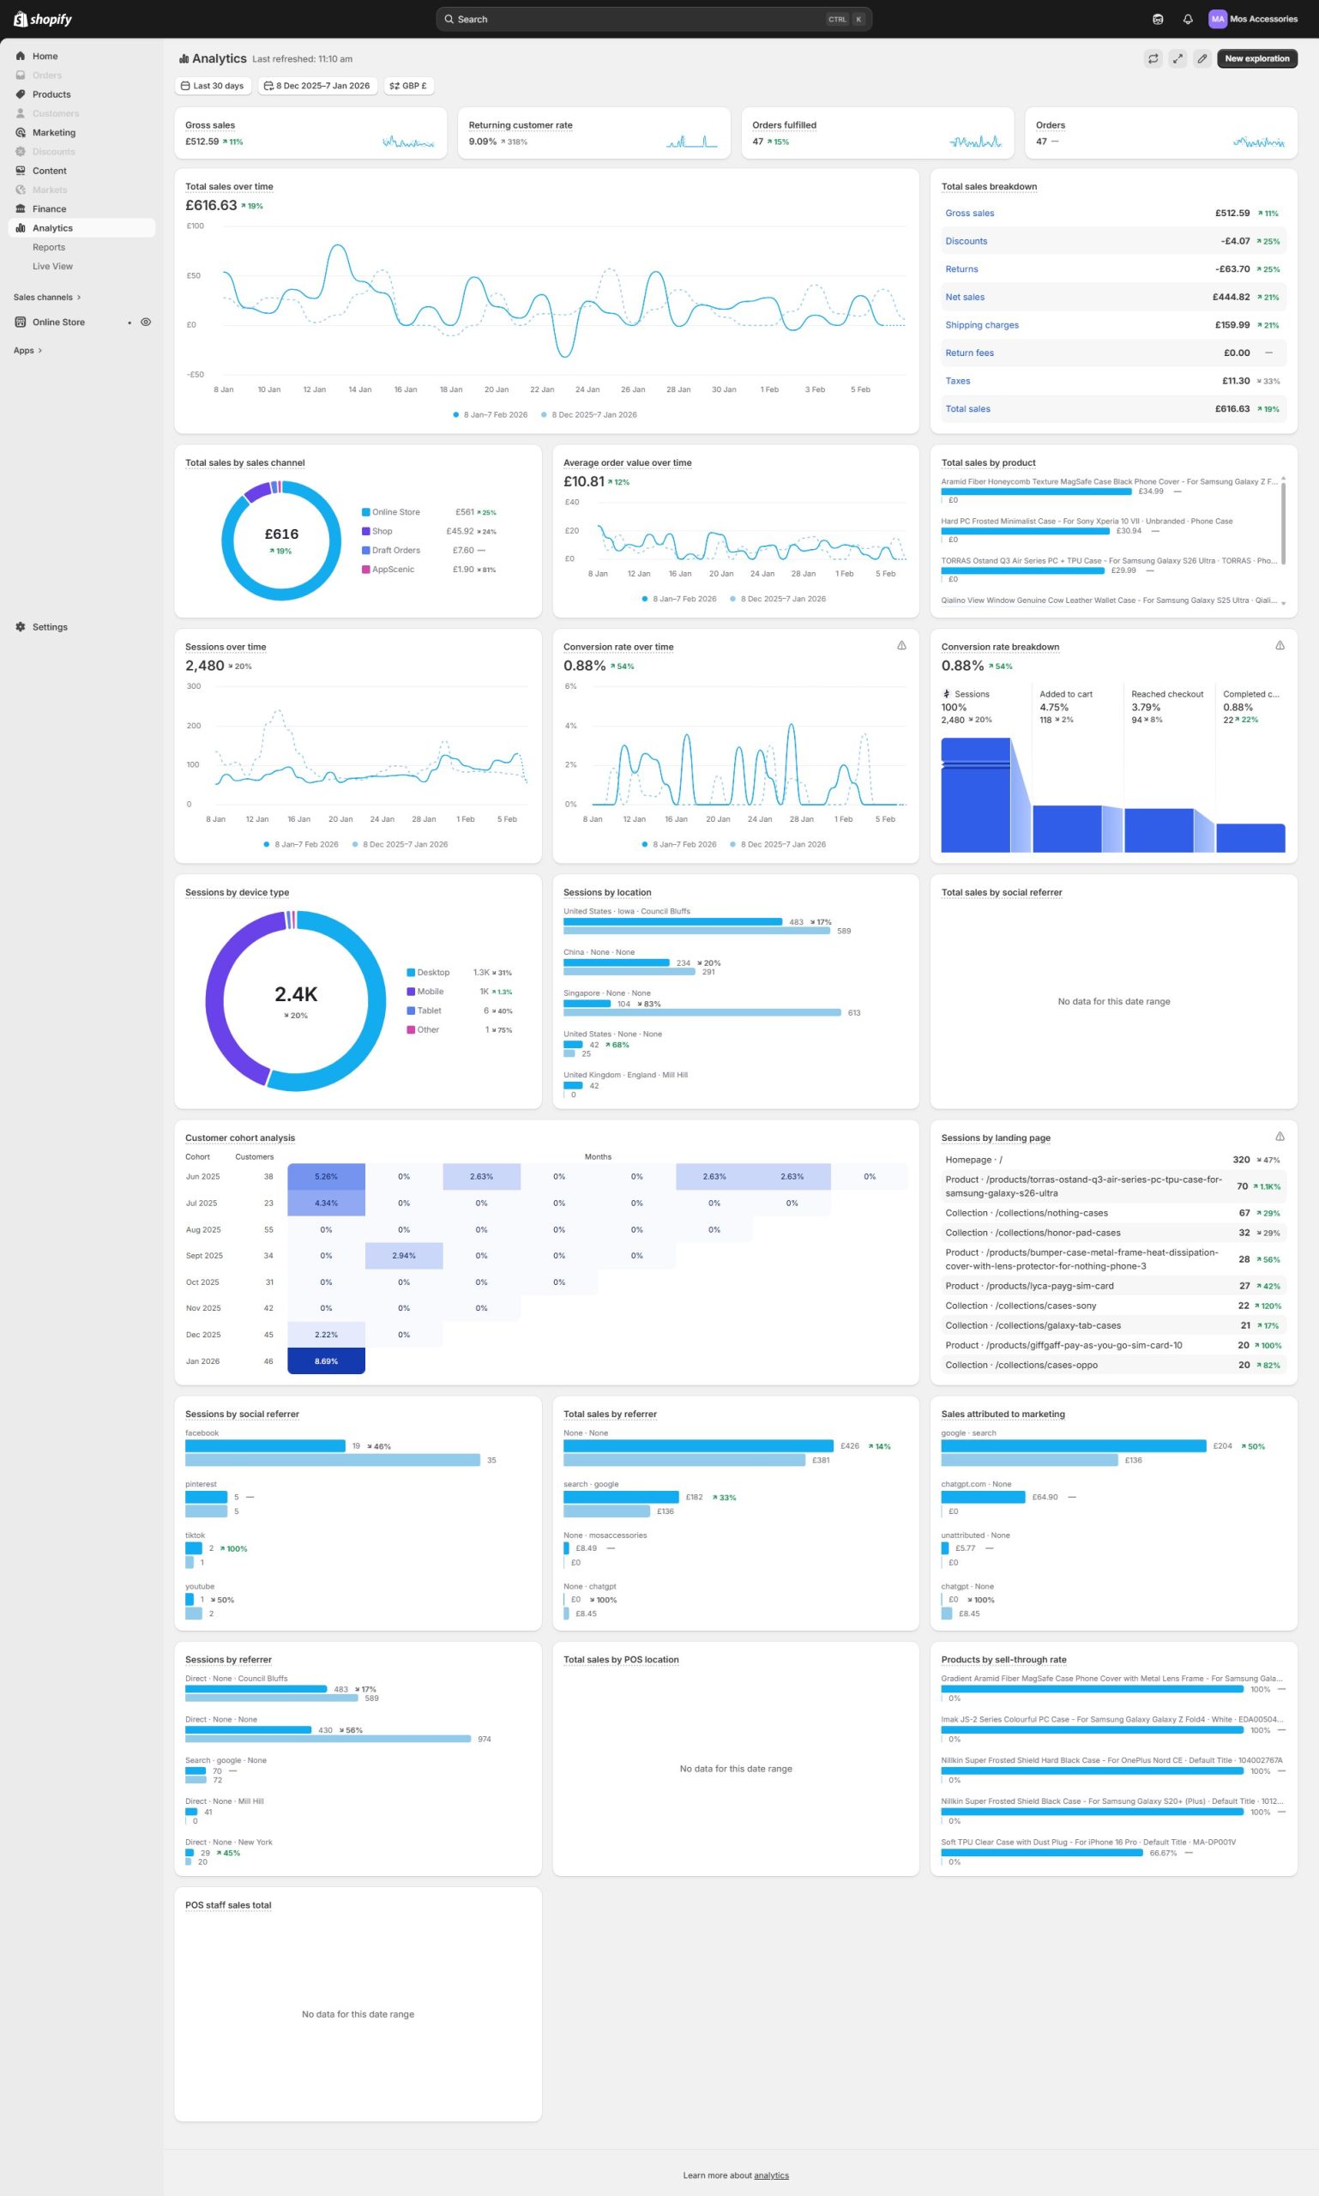Screen dimensions: 1319x2196
Task: Click the Sidekick assistant icon left of bell
Action: (1157, 19)
